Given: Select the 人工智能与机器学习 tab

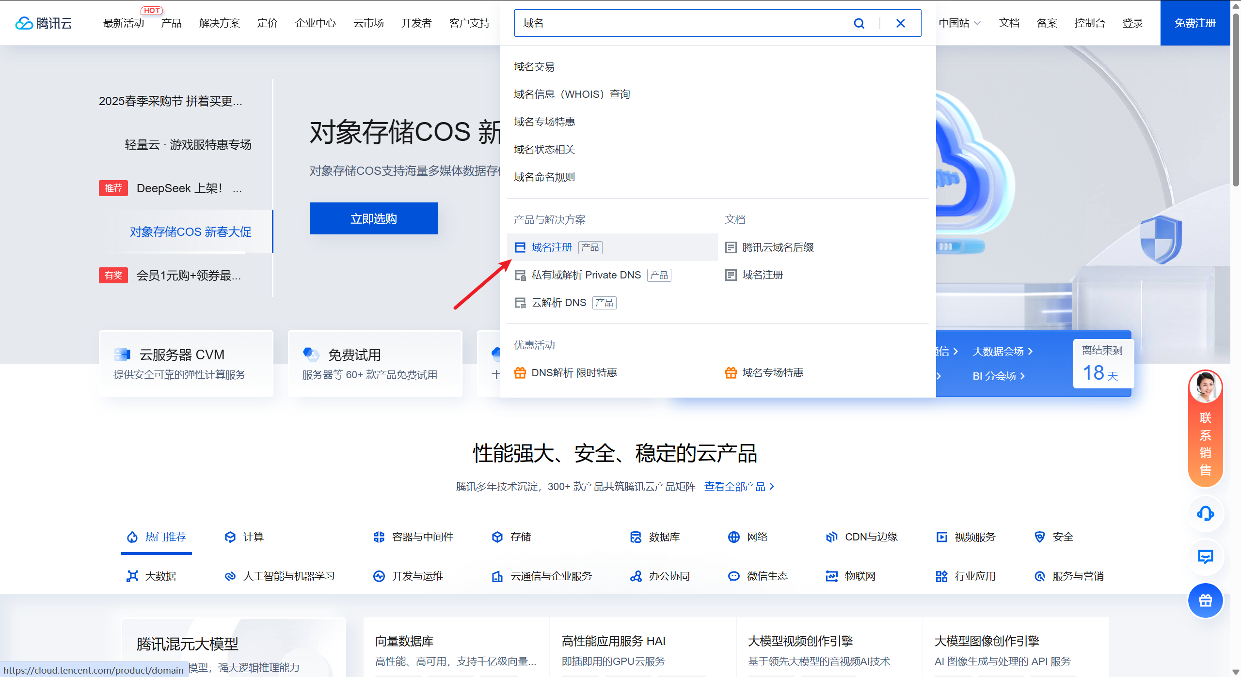Looking at the screenshot, I should pos(280,576).
